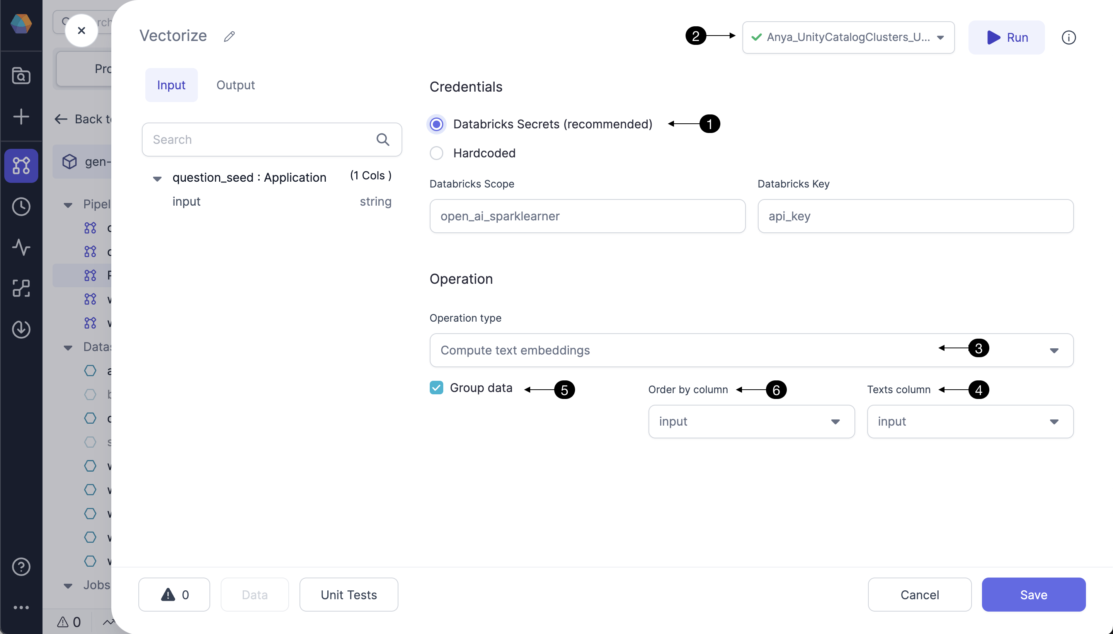Open the download circle icon in sidebar
The image size is (1113, 634).
point(21,329)
